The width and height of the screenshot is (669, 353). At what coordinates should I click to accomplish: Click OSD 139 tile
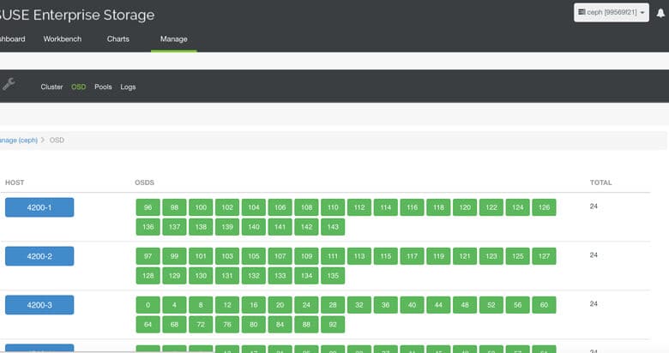click(227, 227)
